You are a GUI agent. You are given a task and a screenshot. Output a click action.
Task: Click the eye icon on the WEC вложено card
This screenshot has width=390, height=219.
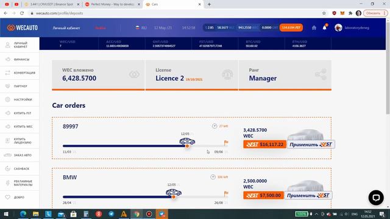(134, 74)
